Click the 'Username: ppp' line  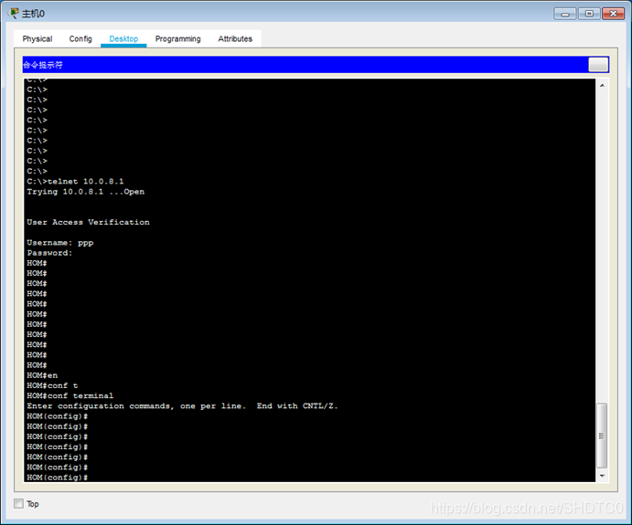(x=60, y=243)
